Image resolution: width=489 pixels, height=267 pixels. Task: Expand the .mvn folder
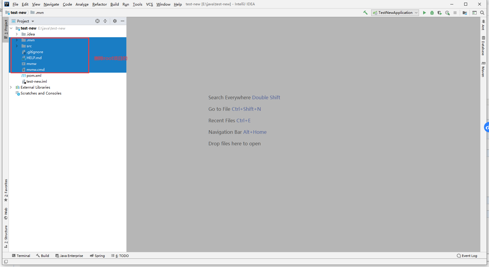coord(17,40)
